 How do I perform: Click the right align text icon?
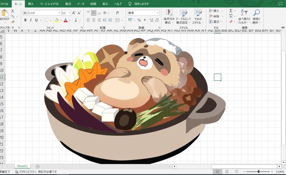(99, 20)
